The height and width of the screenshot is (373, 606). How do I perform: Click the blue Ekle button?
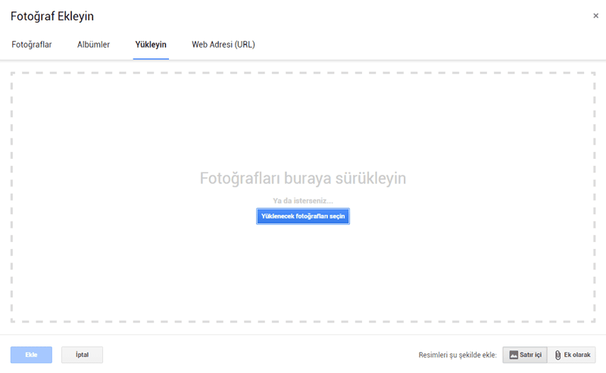(x=31, y=355)
